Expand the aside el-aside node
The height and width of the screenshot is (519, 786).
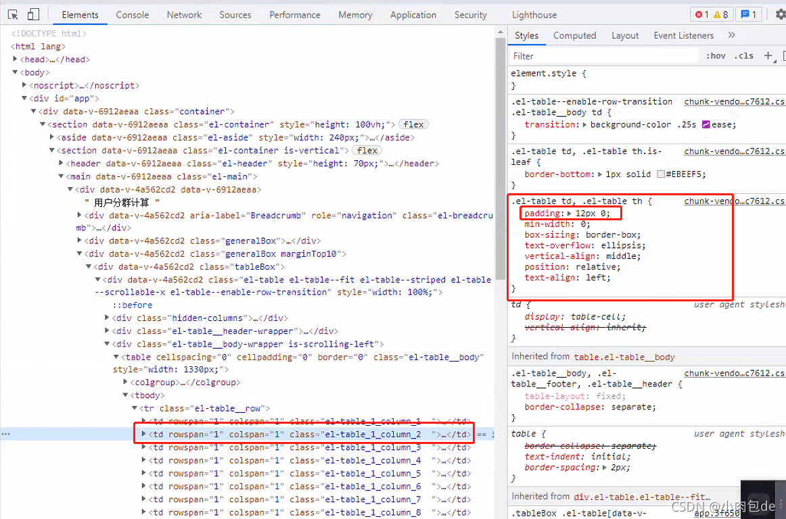coord(51,137)
